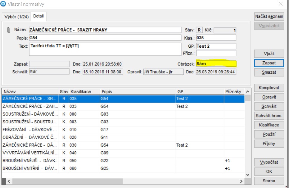The height and width of the screenshot is (188, 289).
Task: Click the empty Přízn. field
Action: [x=216, y=53]
